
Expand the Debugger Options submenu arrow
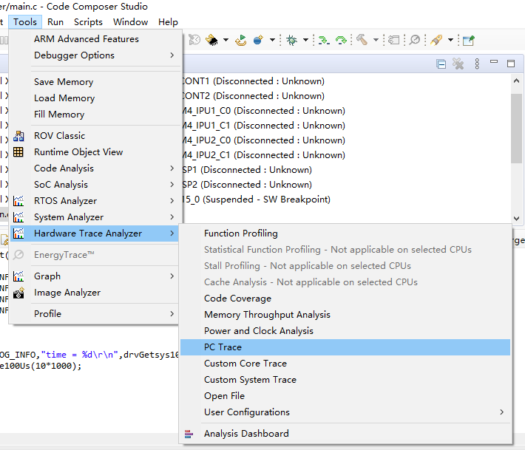(172, 55)
